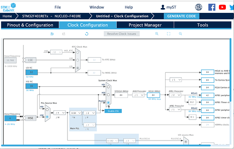Click the HSE input frequency field 8
This screenshot has height=149, width=234.
10,119
